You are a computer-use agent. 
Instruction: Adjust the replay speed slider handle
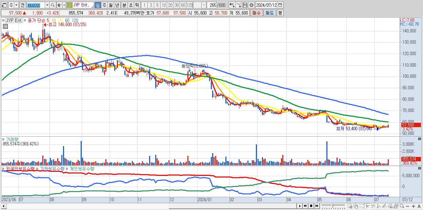333,205
